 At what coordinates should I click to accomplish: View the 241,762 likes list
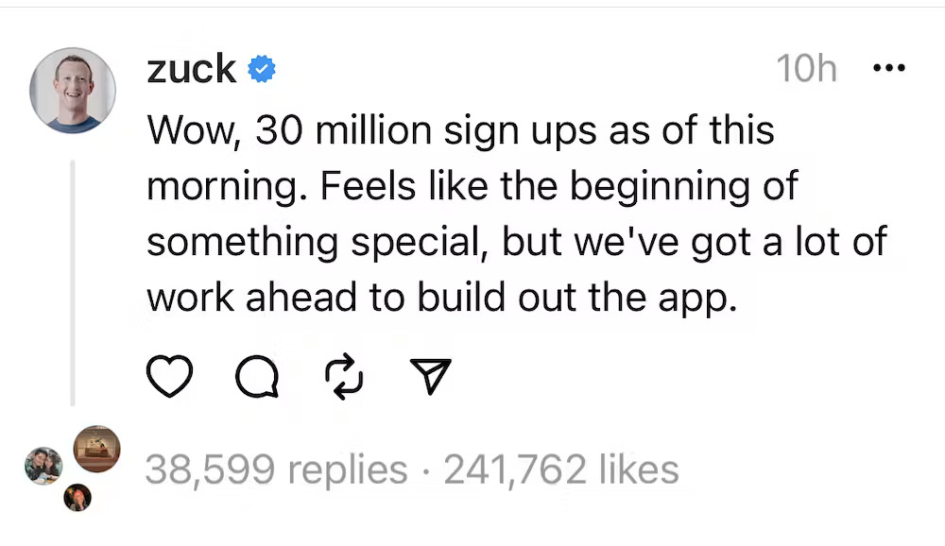click(561, 469)
